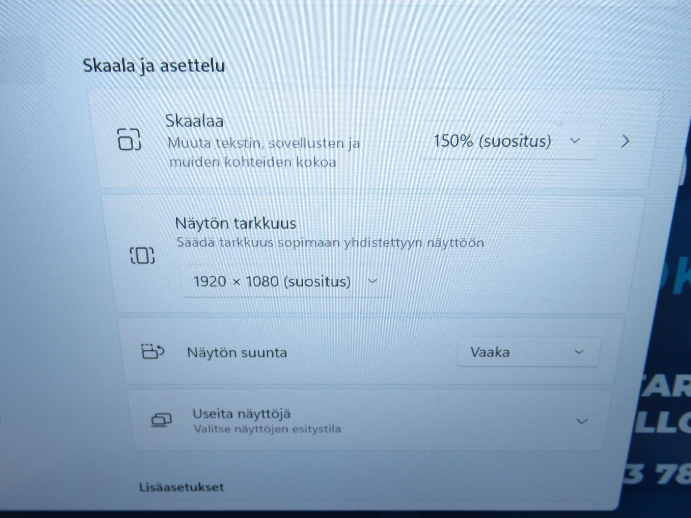The width and height of the screenshot is (691, 518).
Task: Click the Useita näyttöjä title
Action: pyautogui.click(x=241, y=414)
